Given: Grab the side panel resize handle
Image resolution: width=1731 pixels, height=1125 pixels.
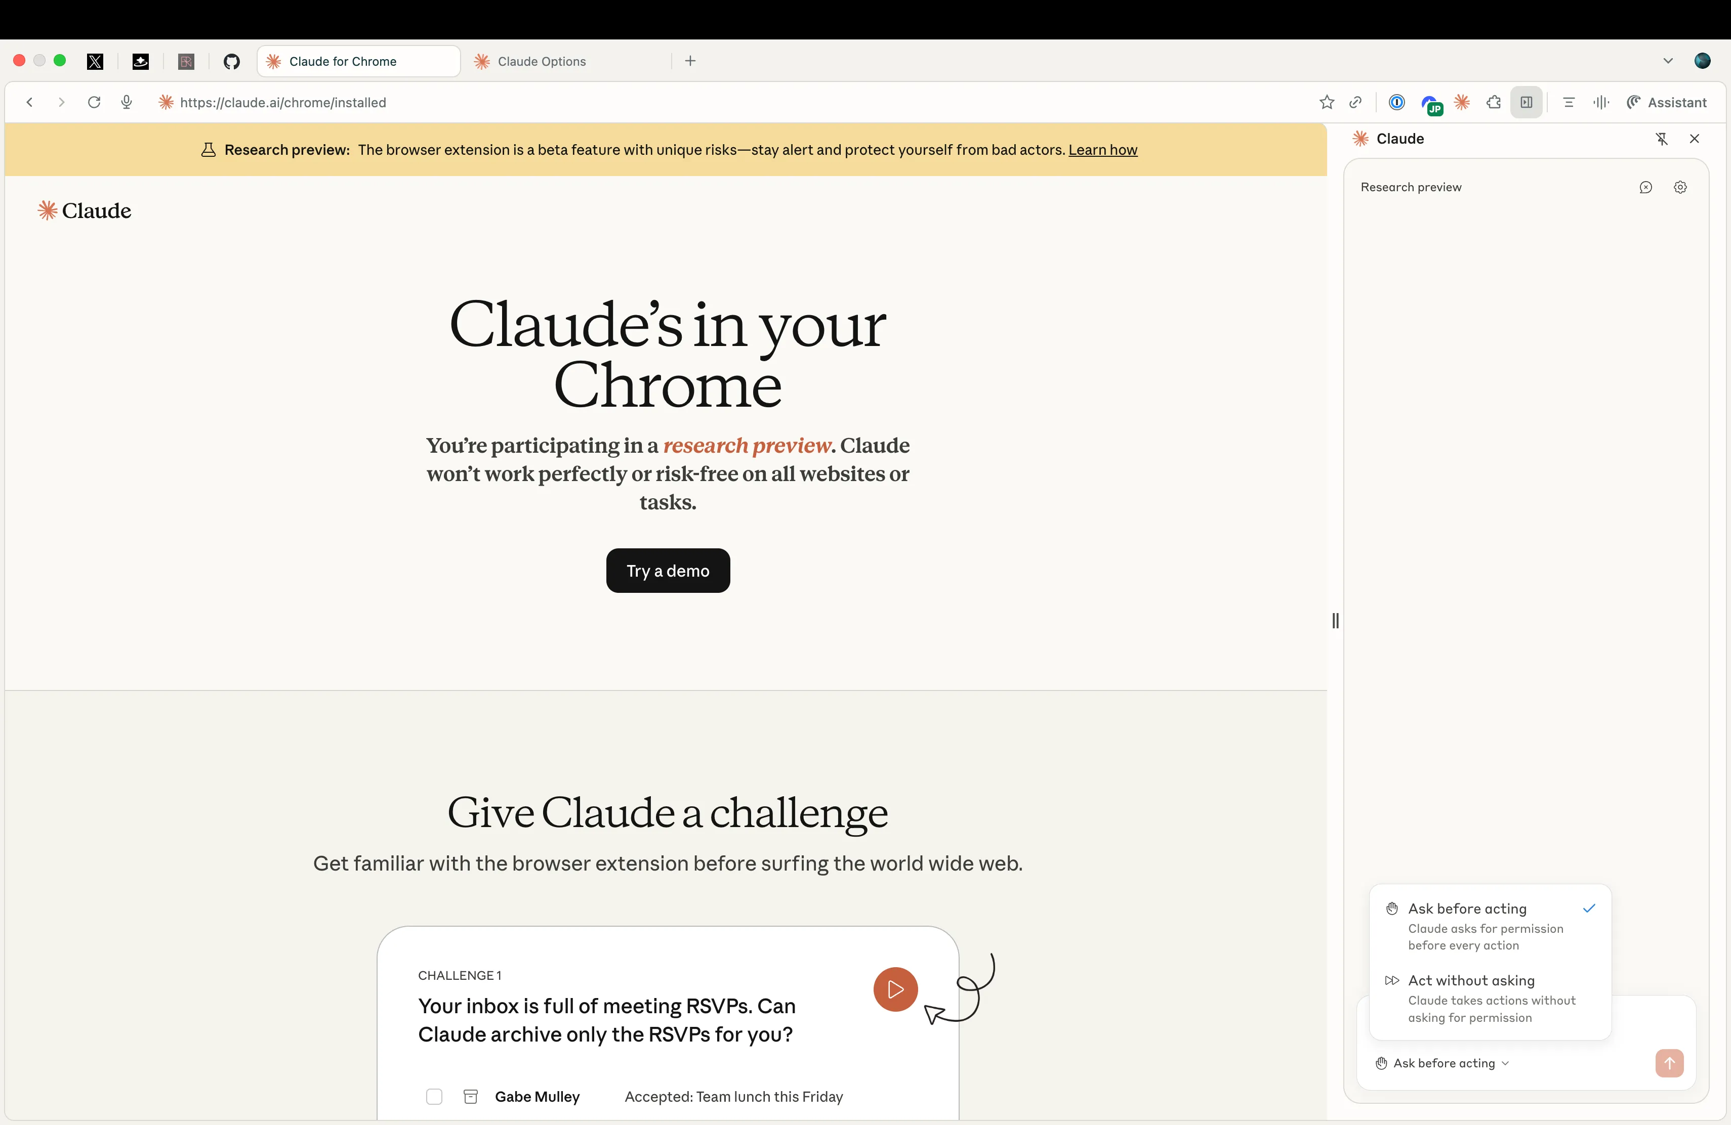Looking at the screenshot, I should click(1335, 621).
